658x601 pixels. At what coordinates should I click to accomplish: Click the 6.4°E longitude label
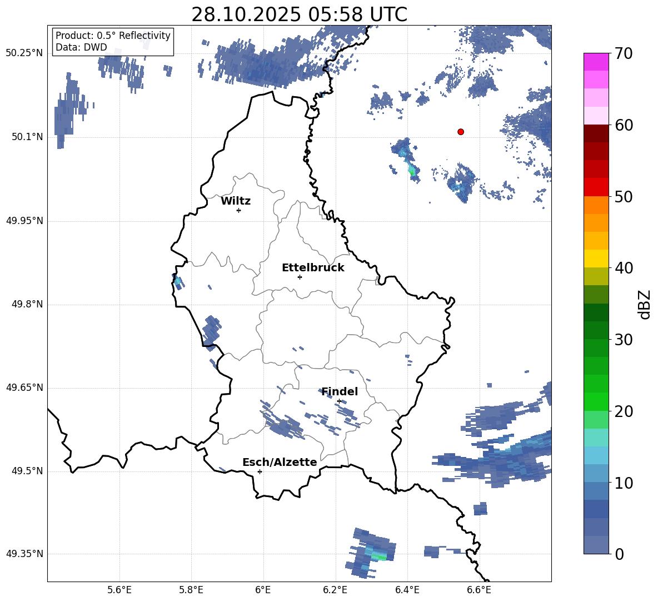407,590
